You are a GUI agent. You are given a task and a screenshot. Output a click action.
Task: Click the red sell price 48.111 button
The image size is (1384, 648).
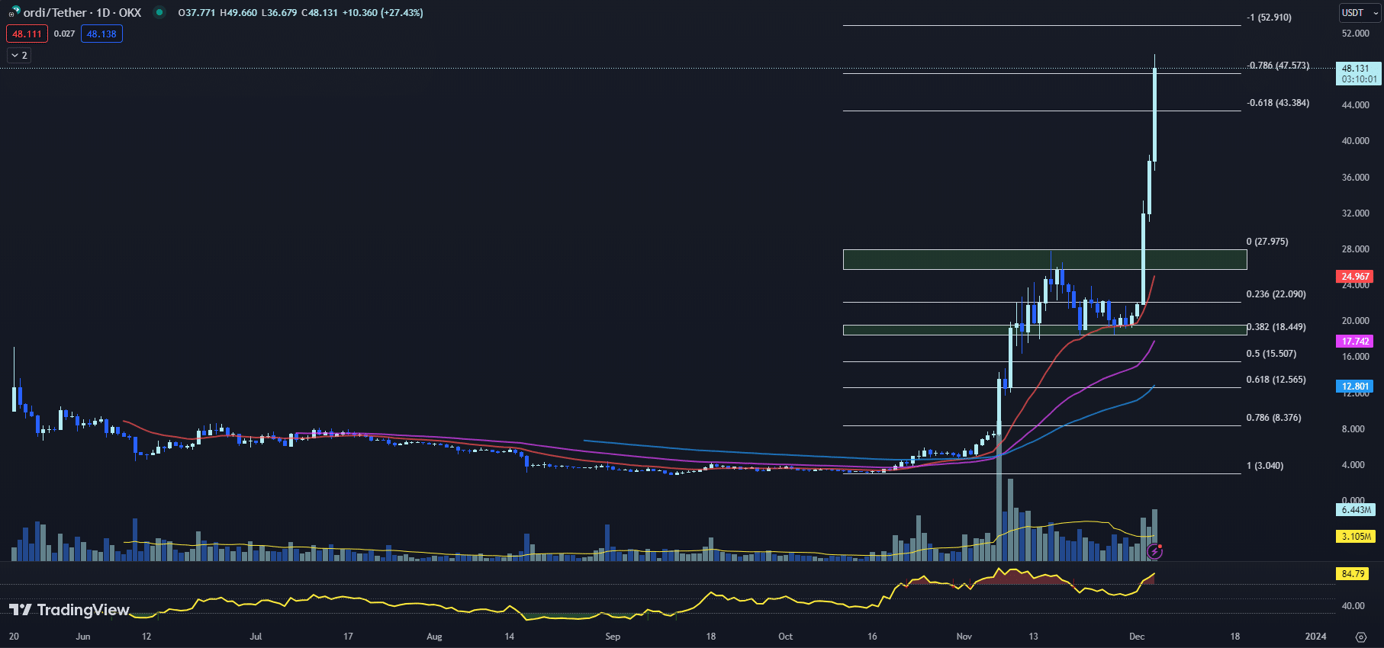coord(27,34)
